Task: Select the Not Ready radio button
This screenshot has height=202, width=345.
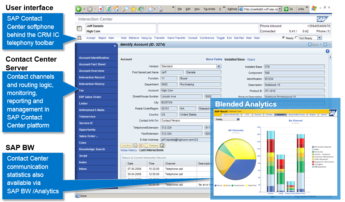Action: pyautogui.click(x=296, y=38)
